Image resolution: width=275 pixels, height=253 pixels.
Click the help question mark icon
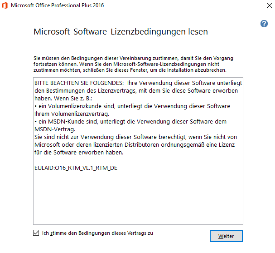pos(264,24)
